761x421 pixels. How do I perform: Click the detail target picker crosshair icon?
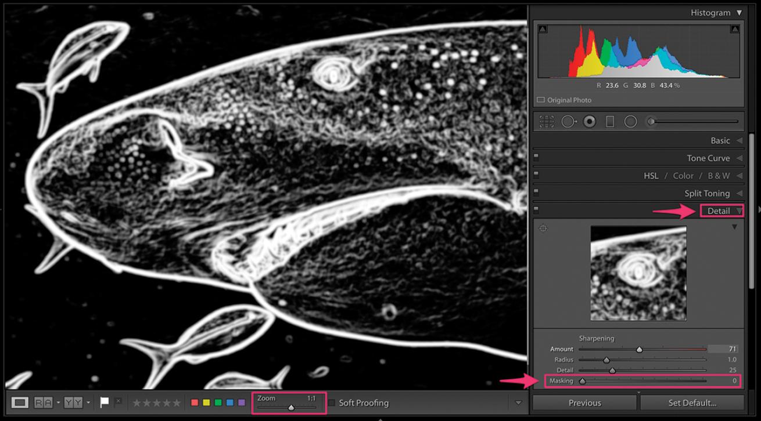[543, 228]
